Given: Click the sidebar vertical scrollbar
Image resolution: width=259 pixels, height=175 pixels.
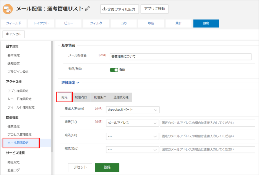Looking at the screenshot, I should tap(52, 97).
